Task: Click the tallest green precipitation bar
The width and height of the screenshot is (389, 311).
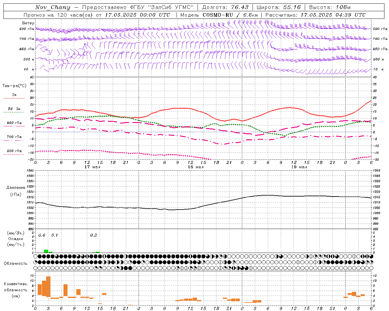Action: [46, 251]
